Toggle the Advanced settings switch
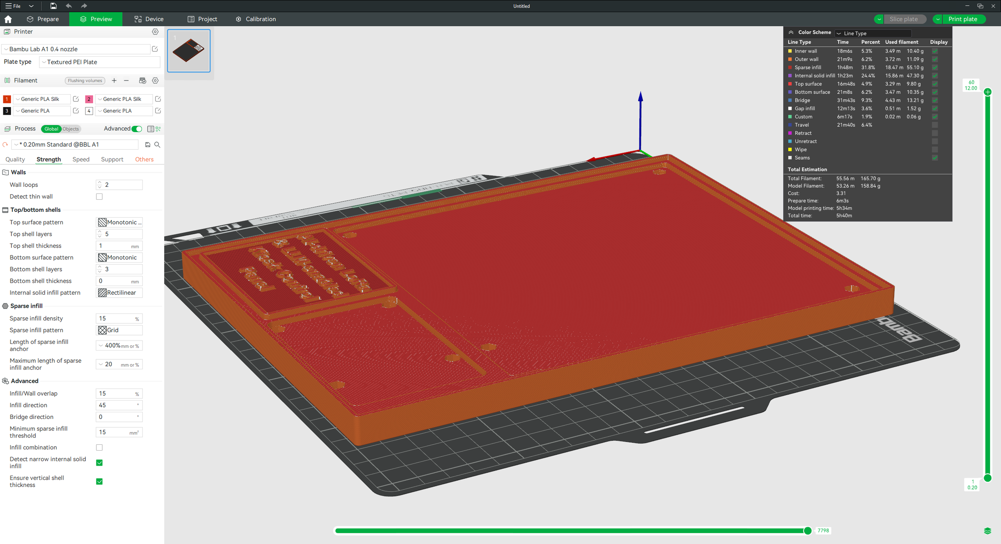The width and height of the screenshot is (1001, 544). tap(137, 129)
